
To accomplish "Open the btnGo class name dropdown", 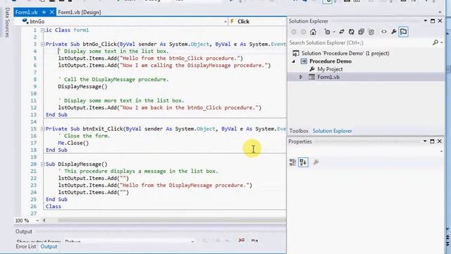I will 225,22.
